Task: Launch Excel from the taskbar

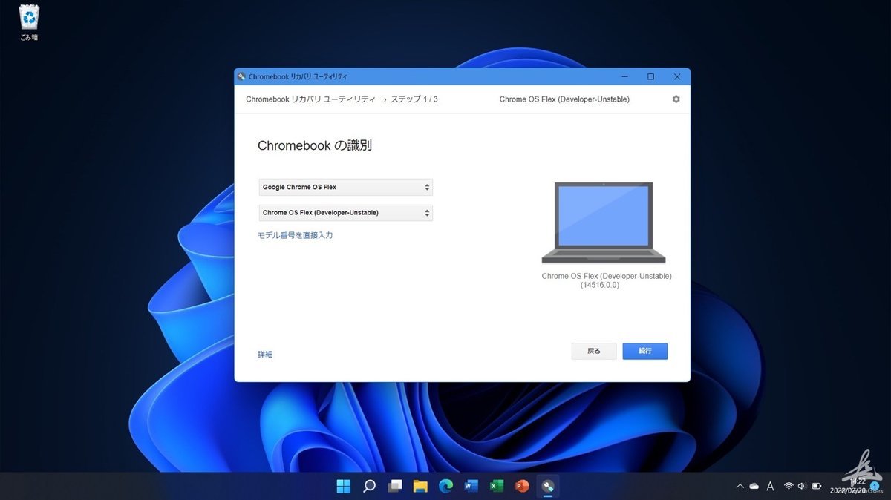Action: 497,487
